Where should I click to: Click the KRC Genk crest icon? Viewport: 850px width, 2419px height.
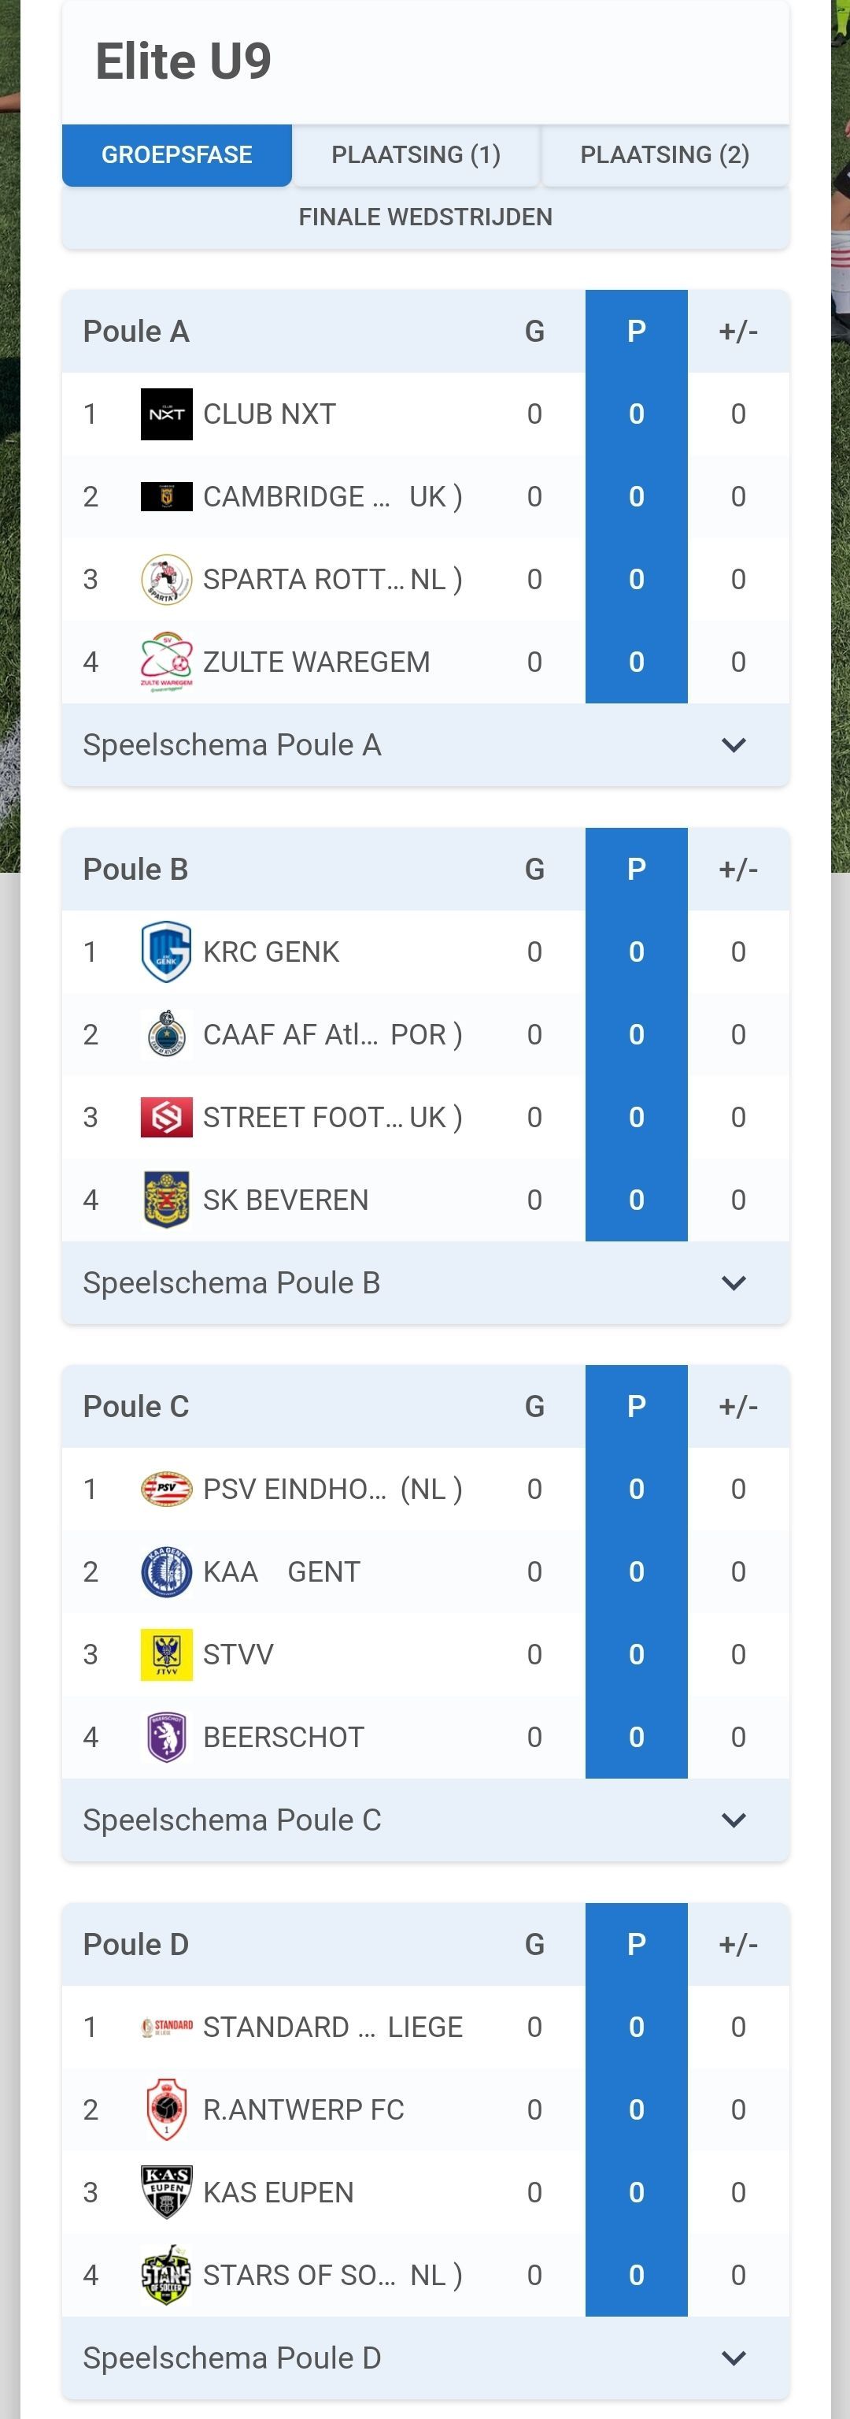pos(166,952)
